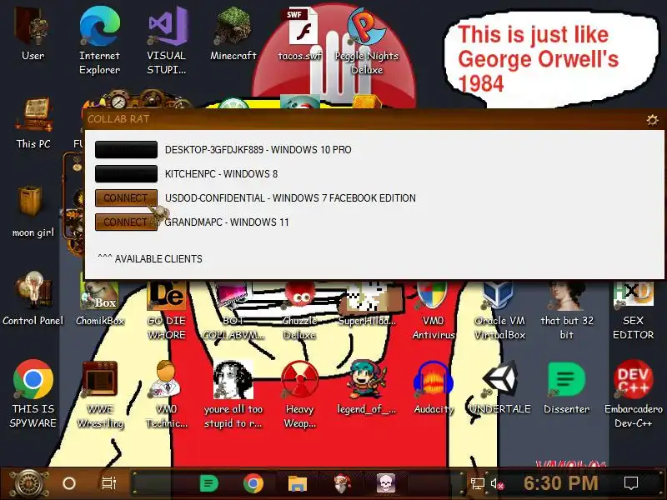Open skull icon on taskbar
The width and height of the screenshot is (667, 500).
386,483
